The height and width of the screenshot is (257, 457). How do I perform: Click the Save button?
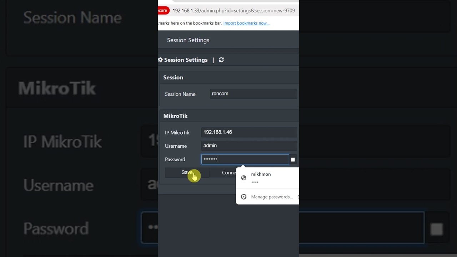click(187, 173)
